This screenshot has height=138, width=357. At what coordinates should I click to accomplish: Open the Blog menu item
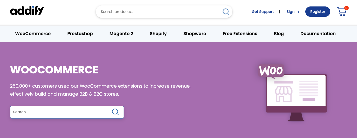[279, 34]
